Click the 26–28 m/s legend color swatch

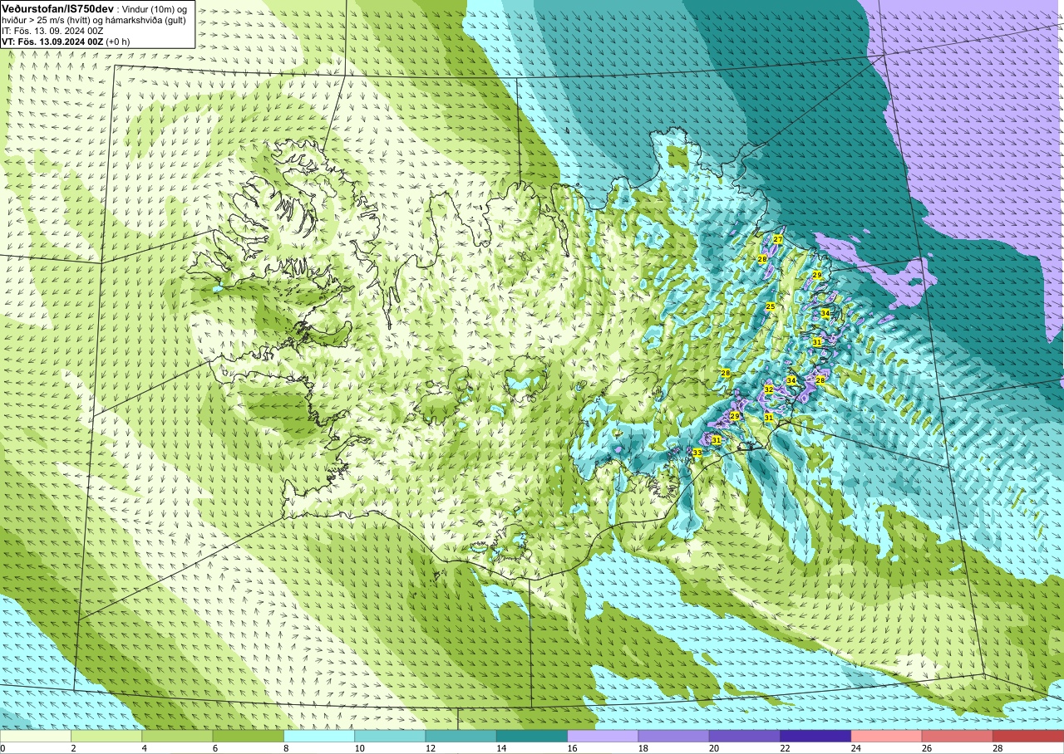(x=957, y=736)
